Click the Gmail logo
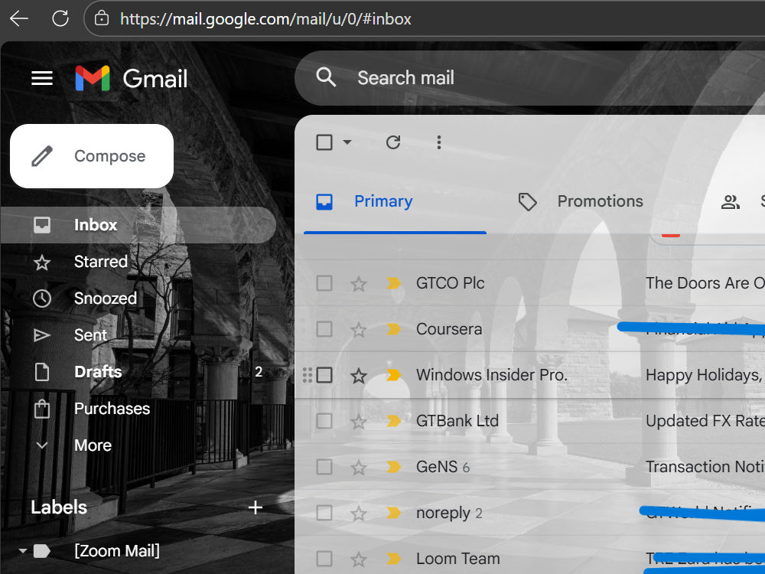The height and width of the screenshot is (574, 765). (132, 78)
